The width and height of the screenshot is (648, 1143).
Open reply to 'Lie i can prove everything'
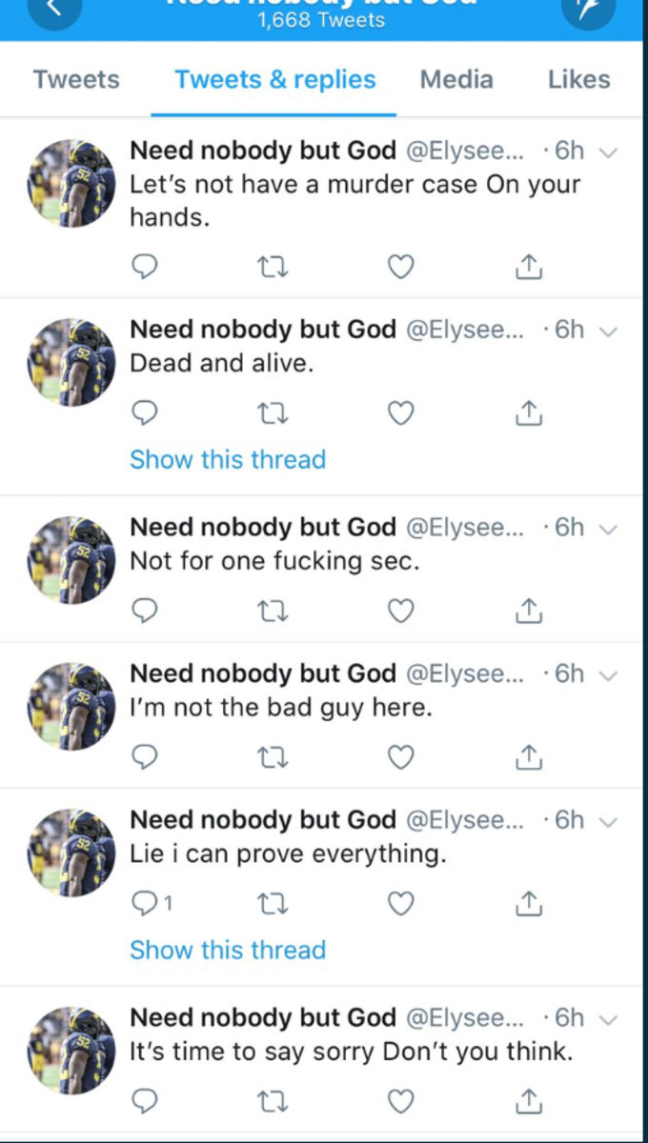(x=145, y=903)
